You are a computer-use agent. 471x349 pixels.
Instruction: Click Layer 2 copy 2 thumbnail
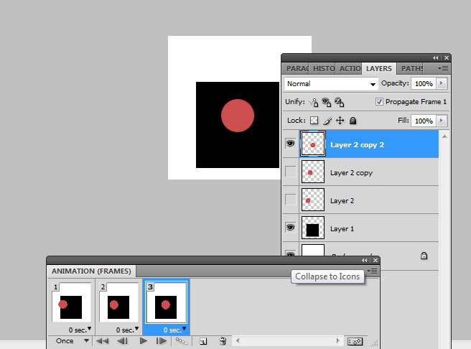[x=313, y=144]
